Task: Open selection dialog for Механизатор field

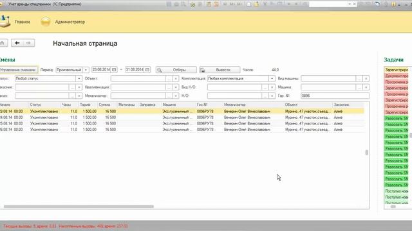Action: tap(169, 96)
